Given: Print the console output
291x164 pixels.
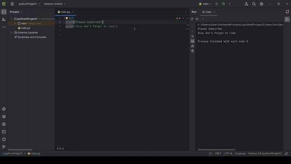Looking at the screenshot, I should point(192,46).
